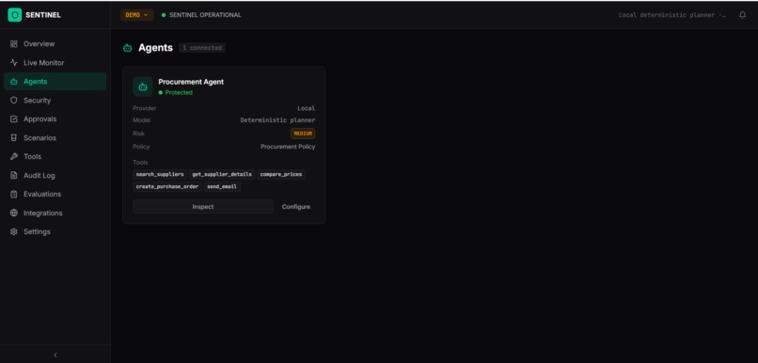
Task: Click the Tools wrench icon
Action: 13,157
